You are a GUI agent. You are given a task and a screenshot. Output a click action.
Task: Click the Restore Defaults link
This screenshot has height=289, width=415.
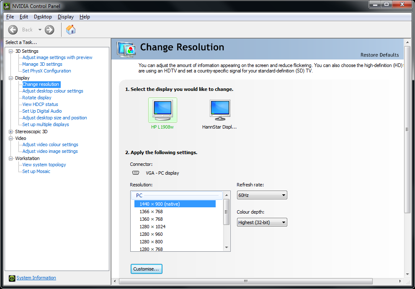click(379, 55)
